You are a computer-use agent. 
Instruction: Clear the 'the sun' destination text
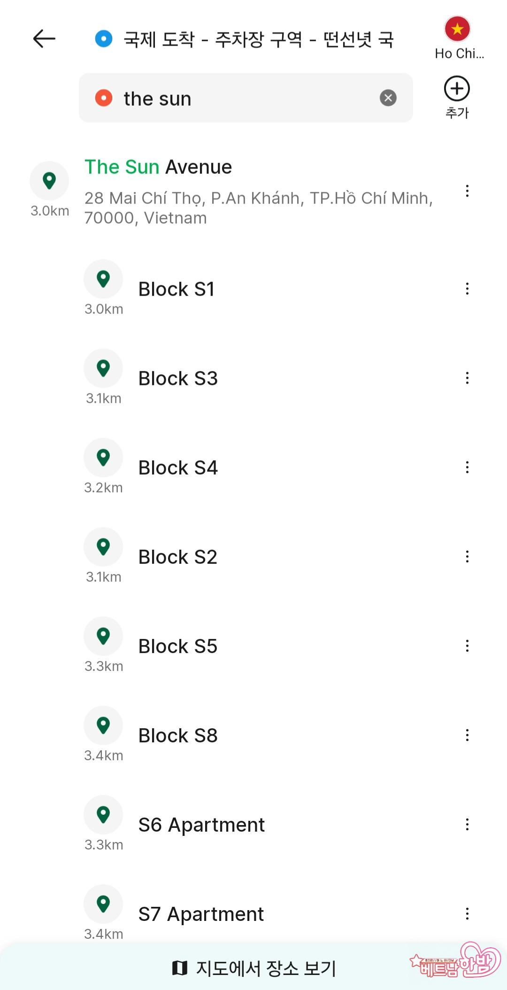(388, 98)
